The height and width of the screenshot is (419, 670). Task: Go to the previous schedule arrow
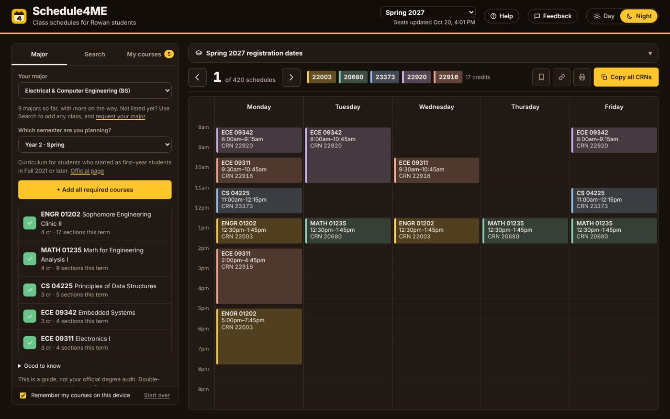(x=197, y=77)
